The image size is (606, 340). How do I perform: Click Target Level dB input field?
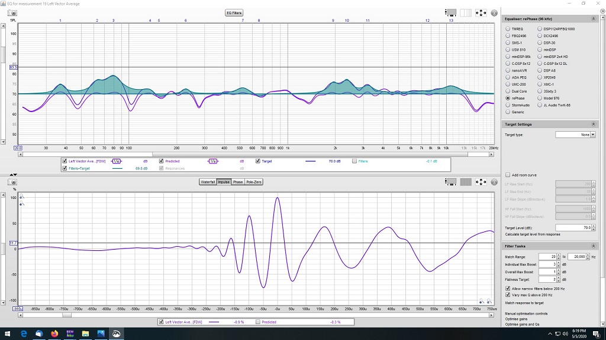click(573, 228)
